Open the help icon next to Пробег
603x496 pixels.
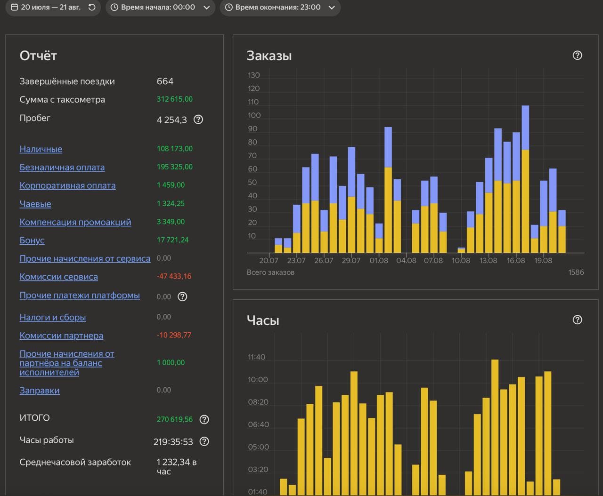[198, 120]
